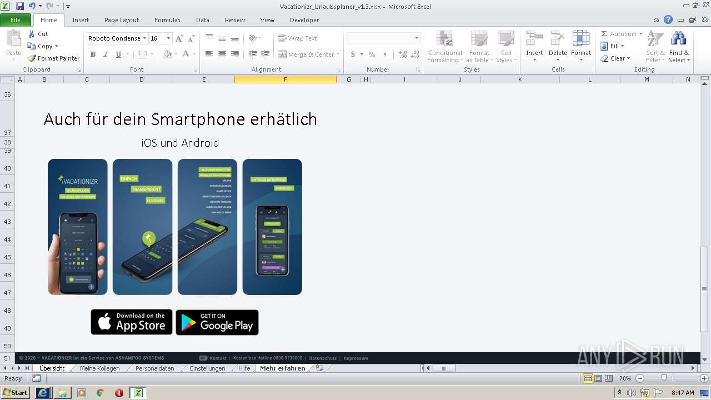Decrease font size with Shrink Font icon
The image size is (711, 400).
(x=191, y=38)
